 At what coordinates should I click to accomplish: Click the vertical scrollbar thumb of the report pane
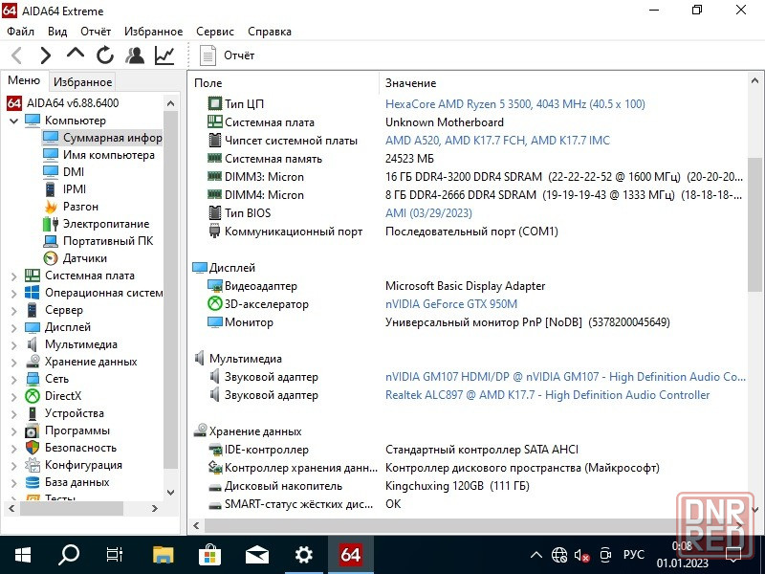click(754, 225)
